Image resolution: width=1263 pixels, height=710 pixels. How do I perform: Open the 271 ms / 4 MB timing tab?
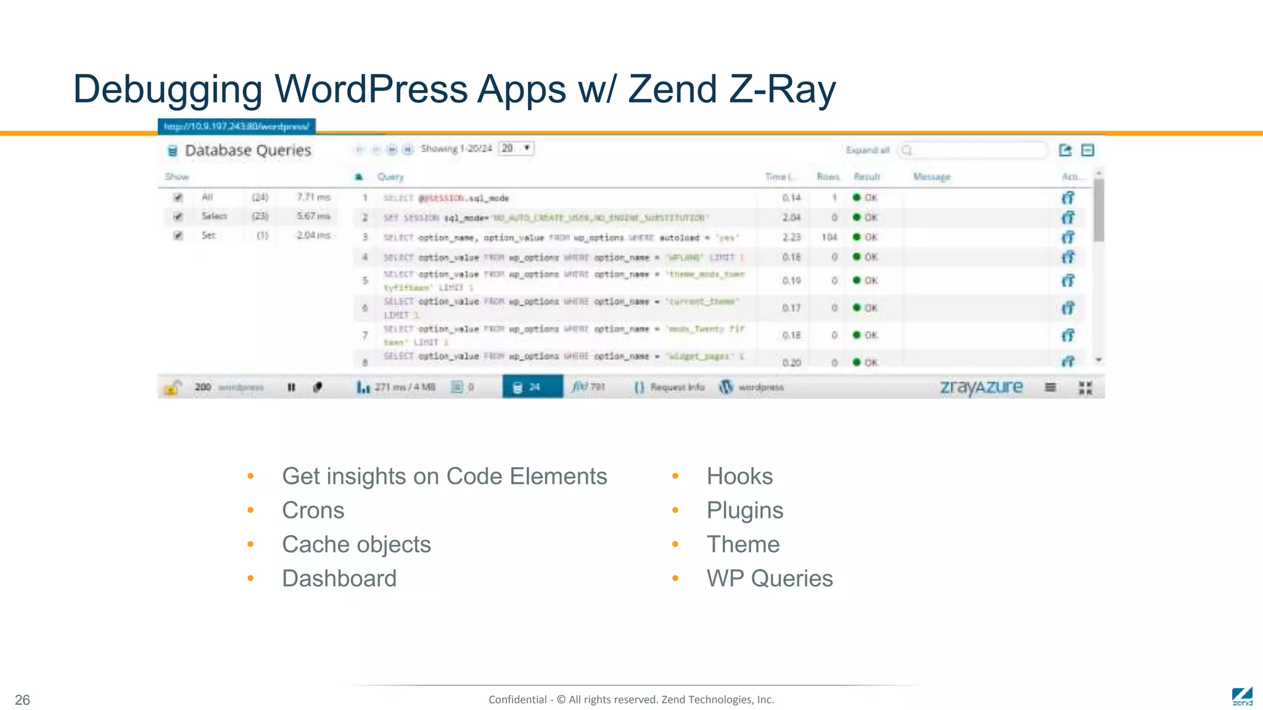pyautogui.click(x=397, y=387)
